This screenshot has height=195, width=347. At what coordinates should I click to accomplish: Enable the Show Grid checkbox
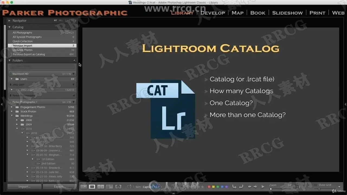click(315, 185)
